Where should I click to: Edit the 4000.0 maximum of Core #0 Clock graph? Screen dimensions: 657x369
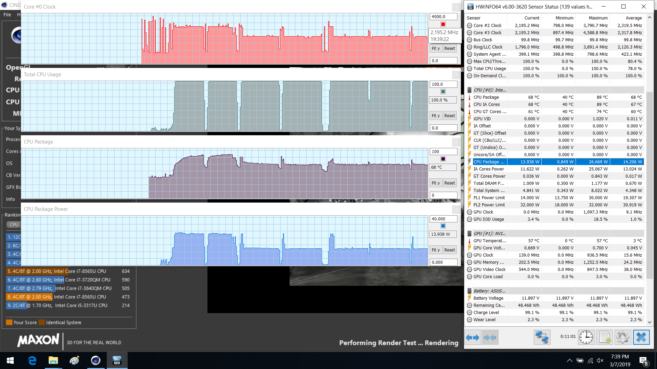443,16
